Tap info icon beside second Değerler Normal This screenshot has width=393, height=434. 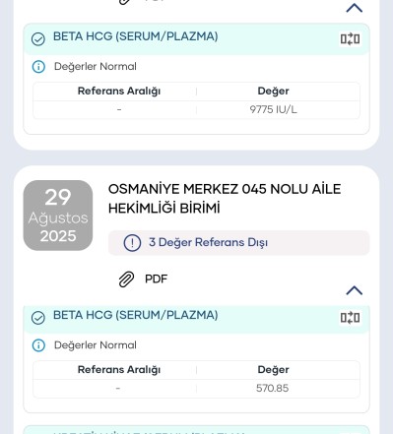tap(38, 345)
